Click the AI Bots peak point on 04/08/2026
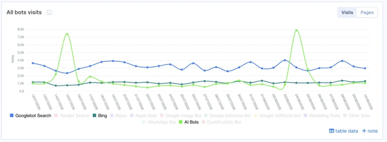 296,30
